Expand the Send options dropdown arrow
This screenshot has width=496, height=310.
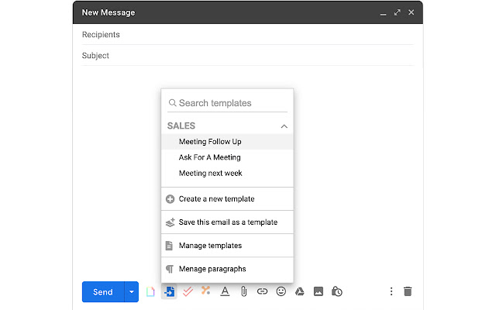pyautogui.click(x=132, y=291)
